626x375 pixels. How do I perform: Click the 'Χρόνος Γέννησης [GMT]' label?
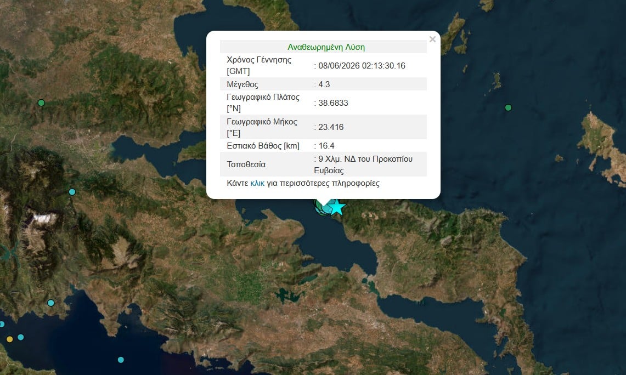click(x=259, y=65)
